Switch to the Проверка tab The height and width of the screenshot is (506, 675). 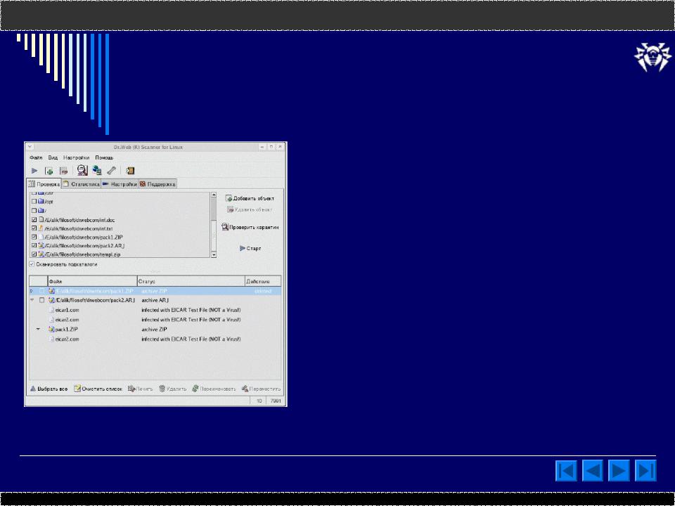(x=44, y=183)
